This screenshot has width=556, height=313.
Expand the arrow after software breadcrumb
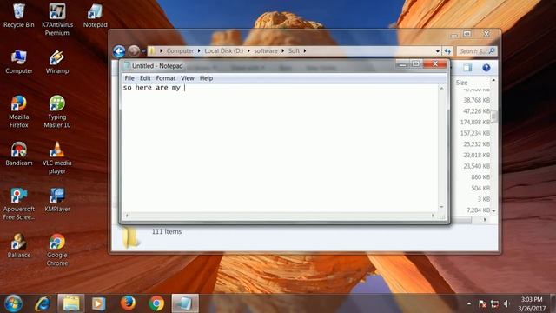click(x=283, y=50)
